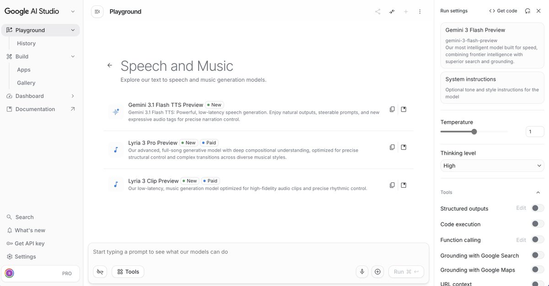Toggle Code execution switch
Viewport: 549px width, 286px height.
tap(538, 224)
